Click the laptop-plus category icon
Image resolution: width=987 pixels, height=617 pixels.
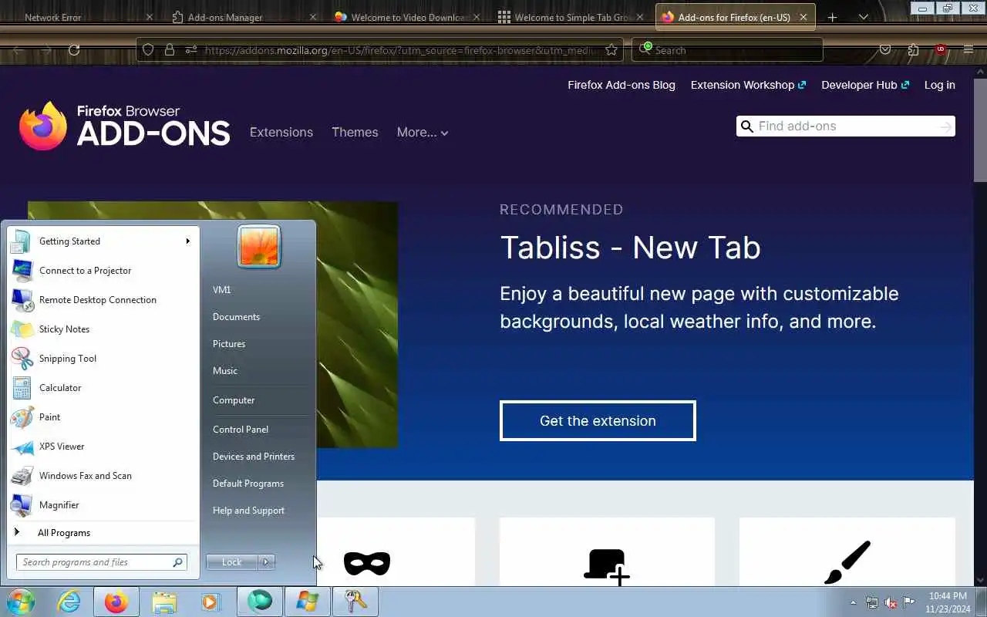(607, 565)
